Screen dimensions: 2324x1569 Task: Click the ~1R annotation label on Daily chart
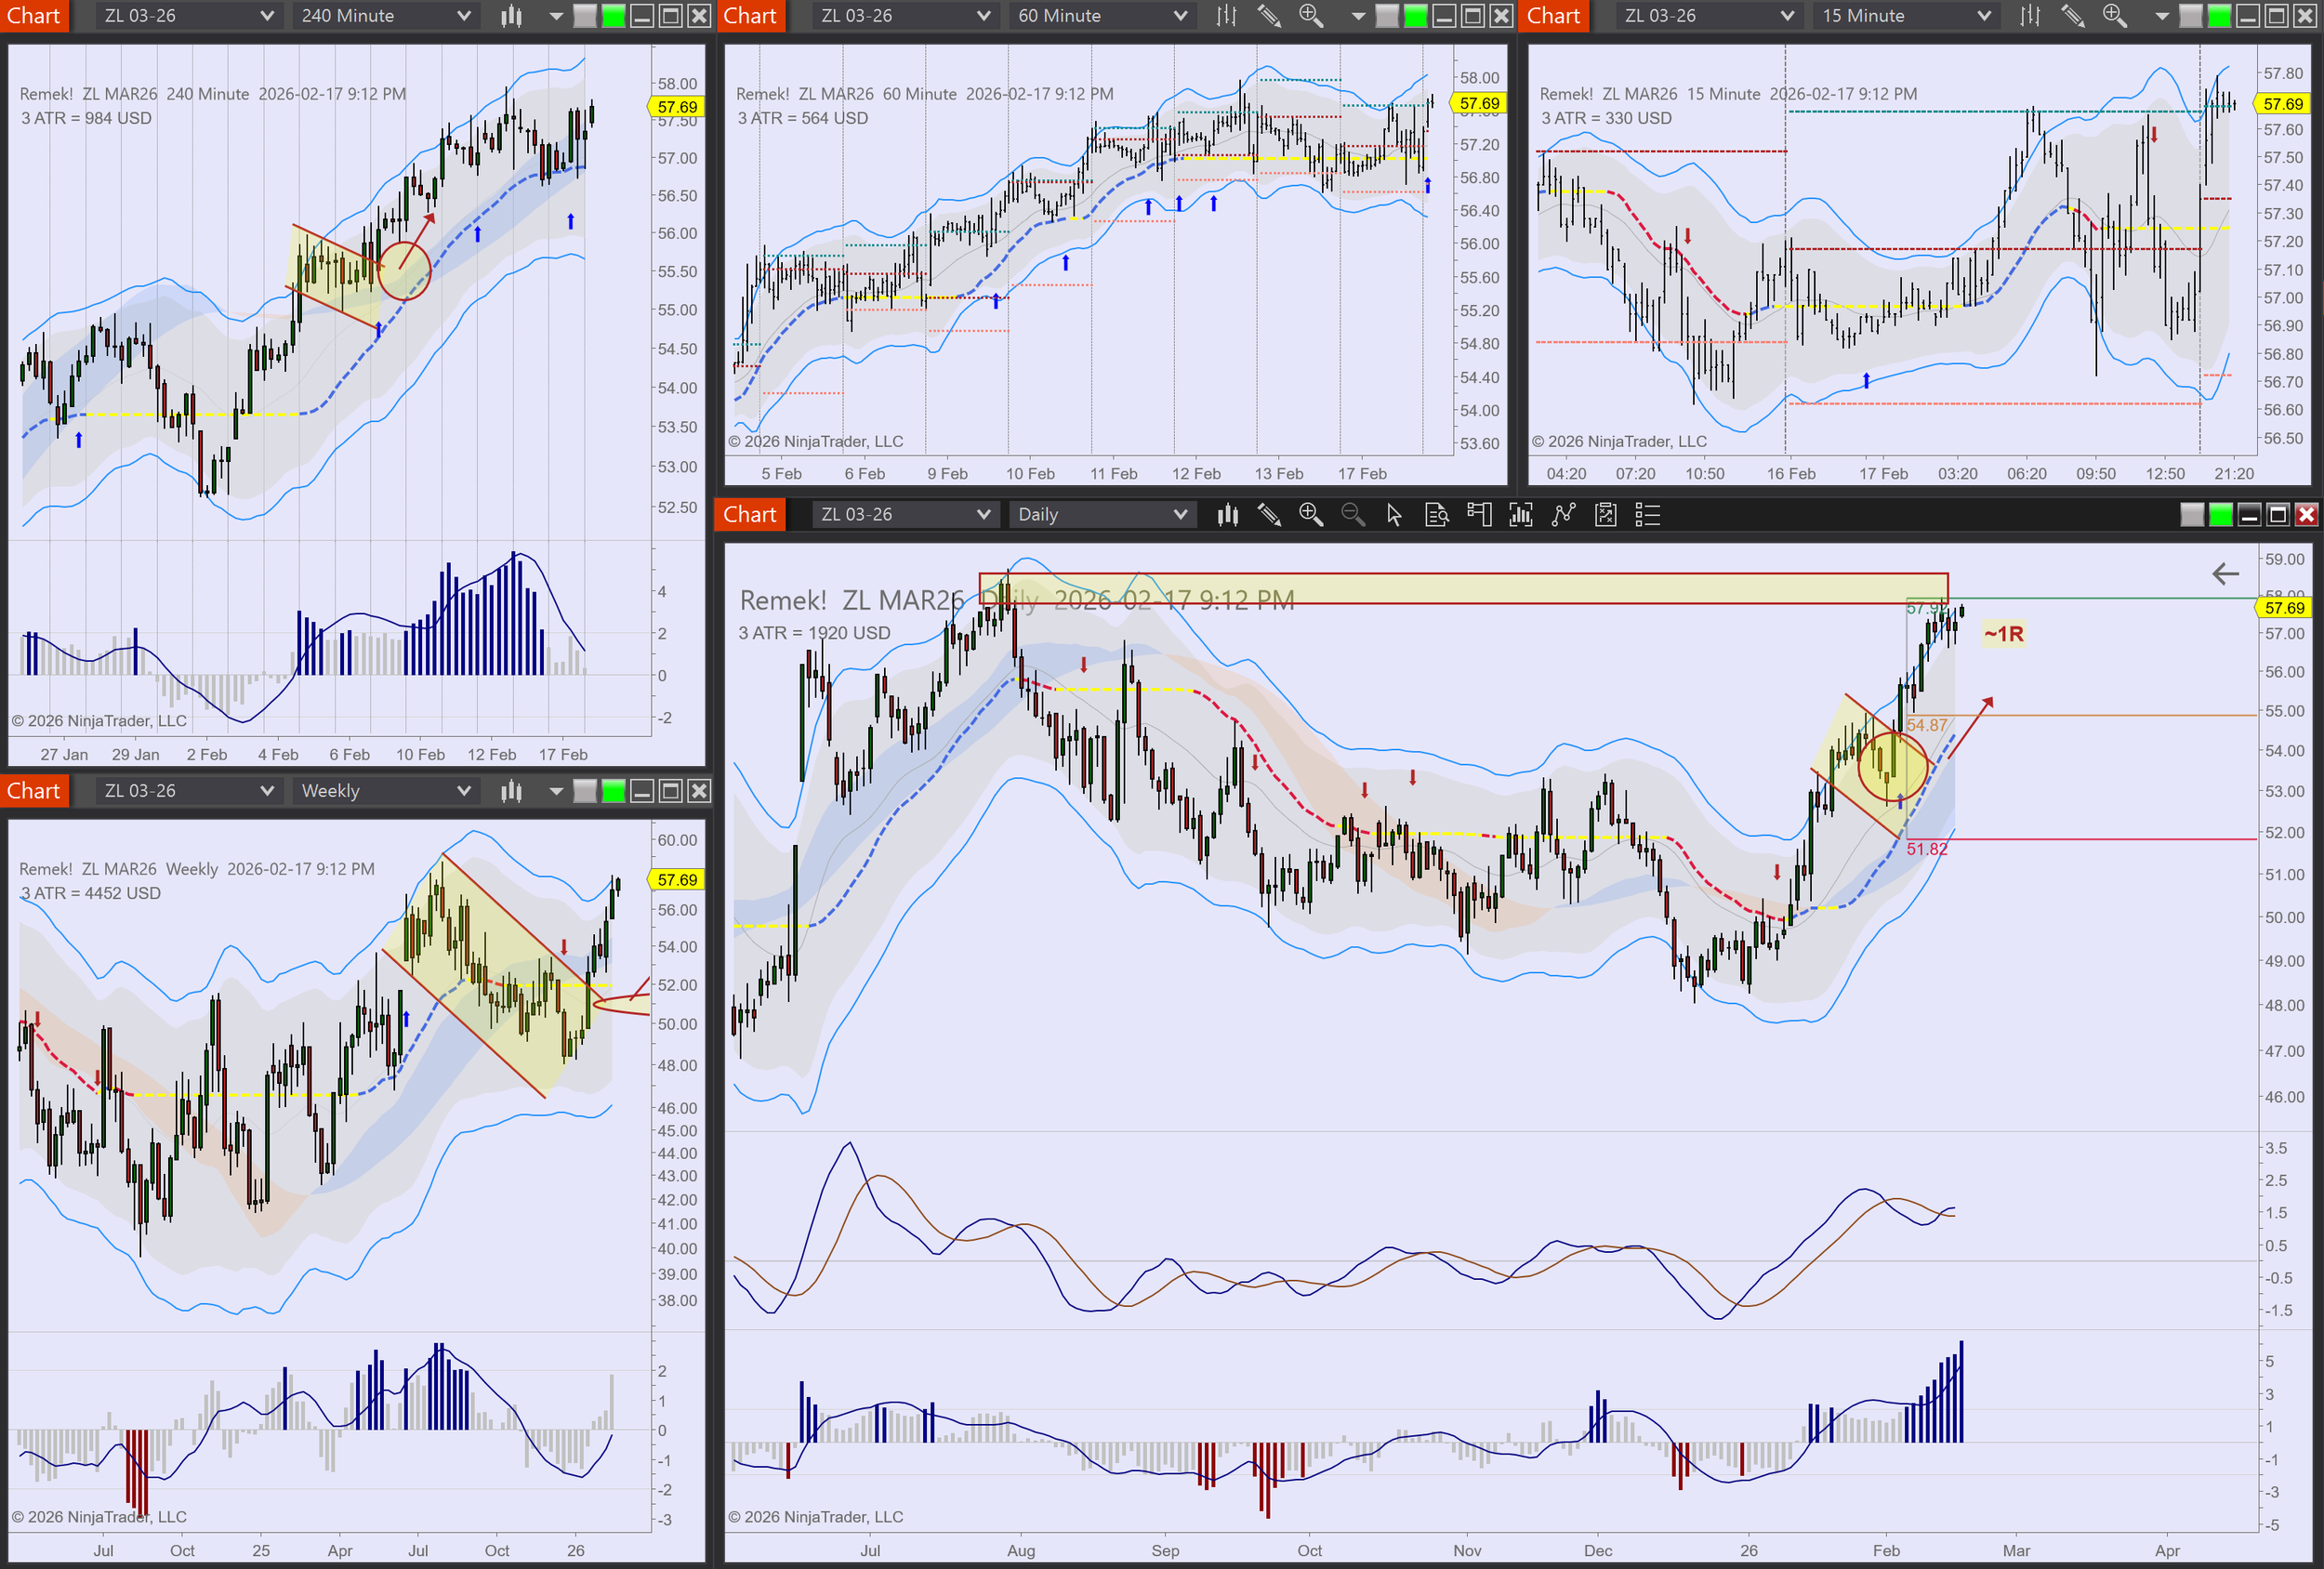point(2003,634)
